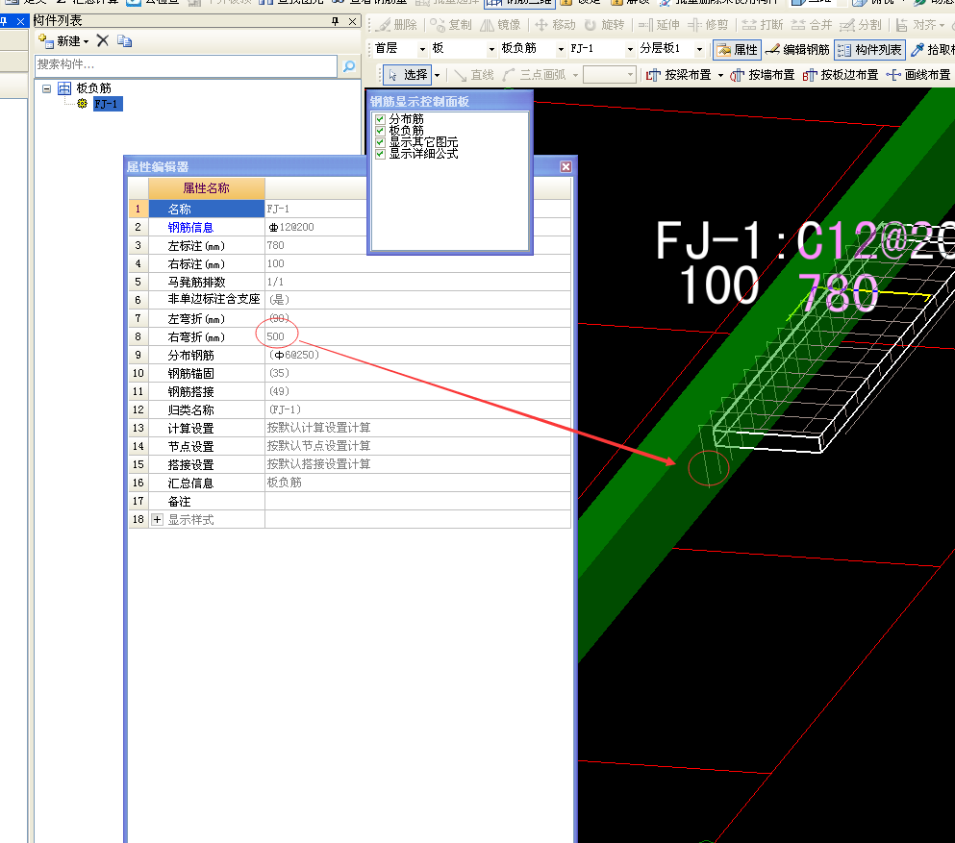955x843 pixels.
Task: Click the 钢筋信息 property name
Action: point(190,227)
